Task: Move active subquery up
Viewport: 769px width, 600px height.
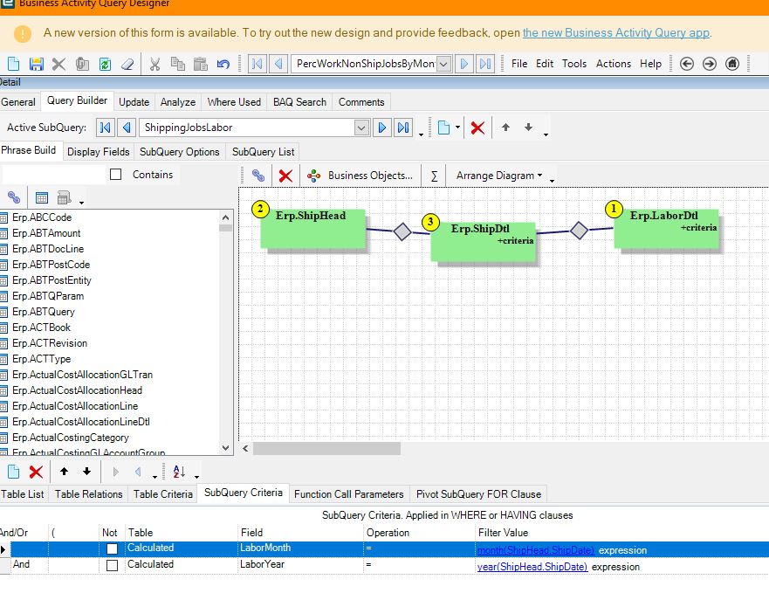Action: coord(505,128)
